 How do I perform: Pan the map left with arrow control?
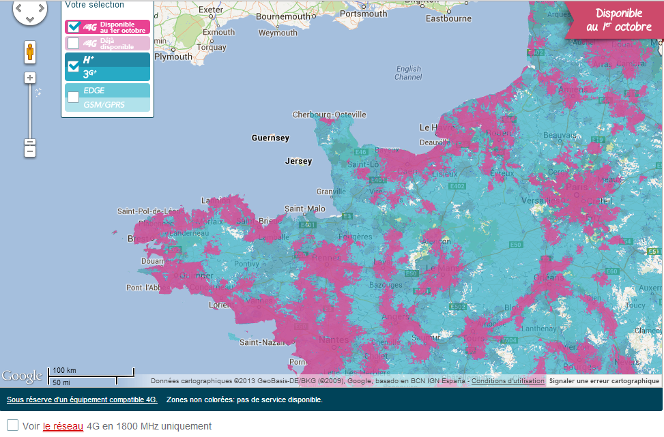19,9
